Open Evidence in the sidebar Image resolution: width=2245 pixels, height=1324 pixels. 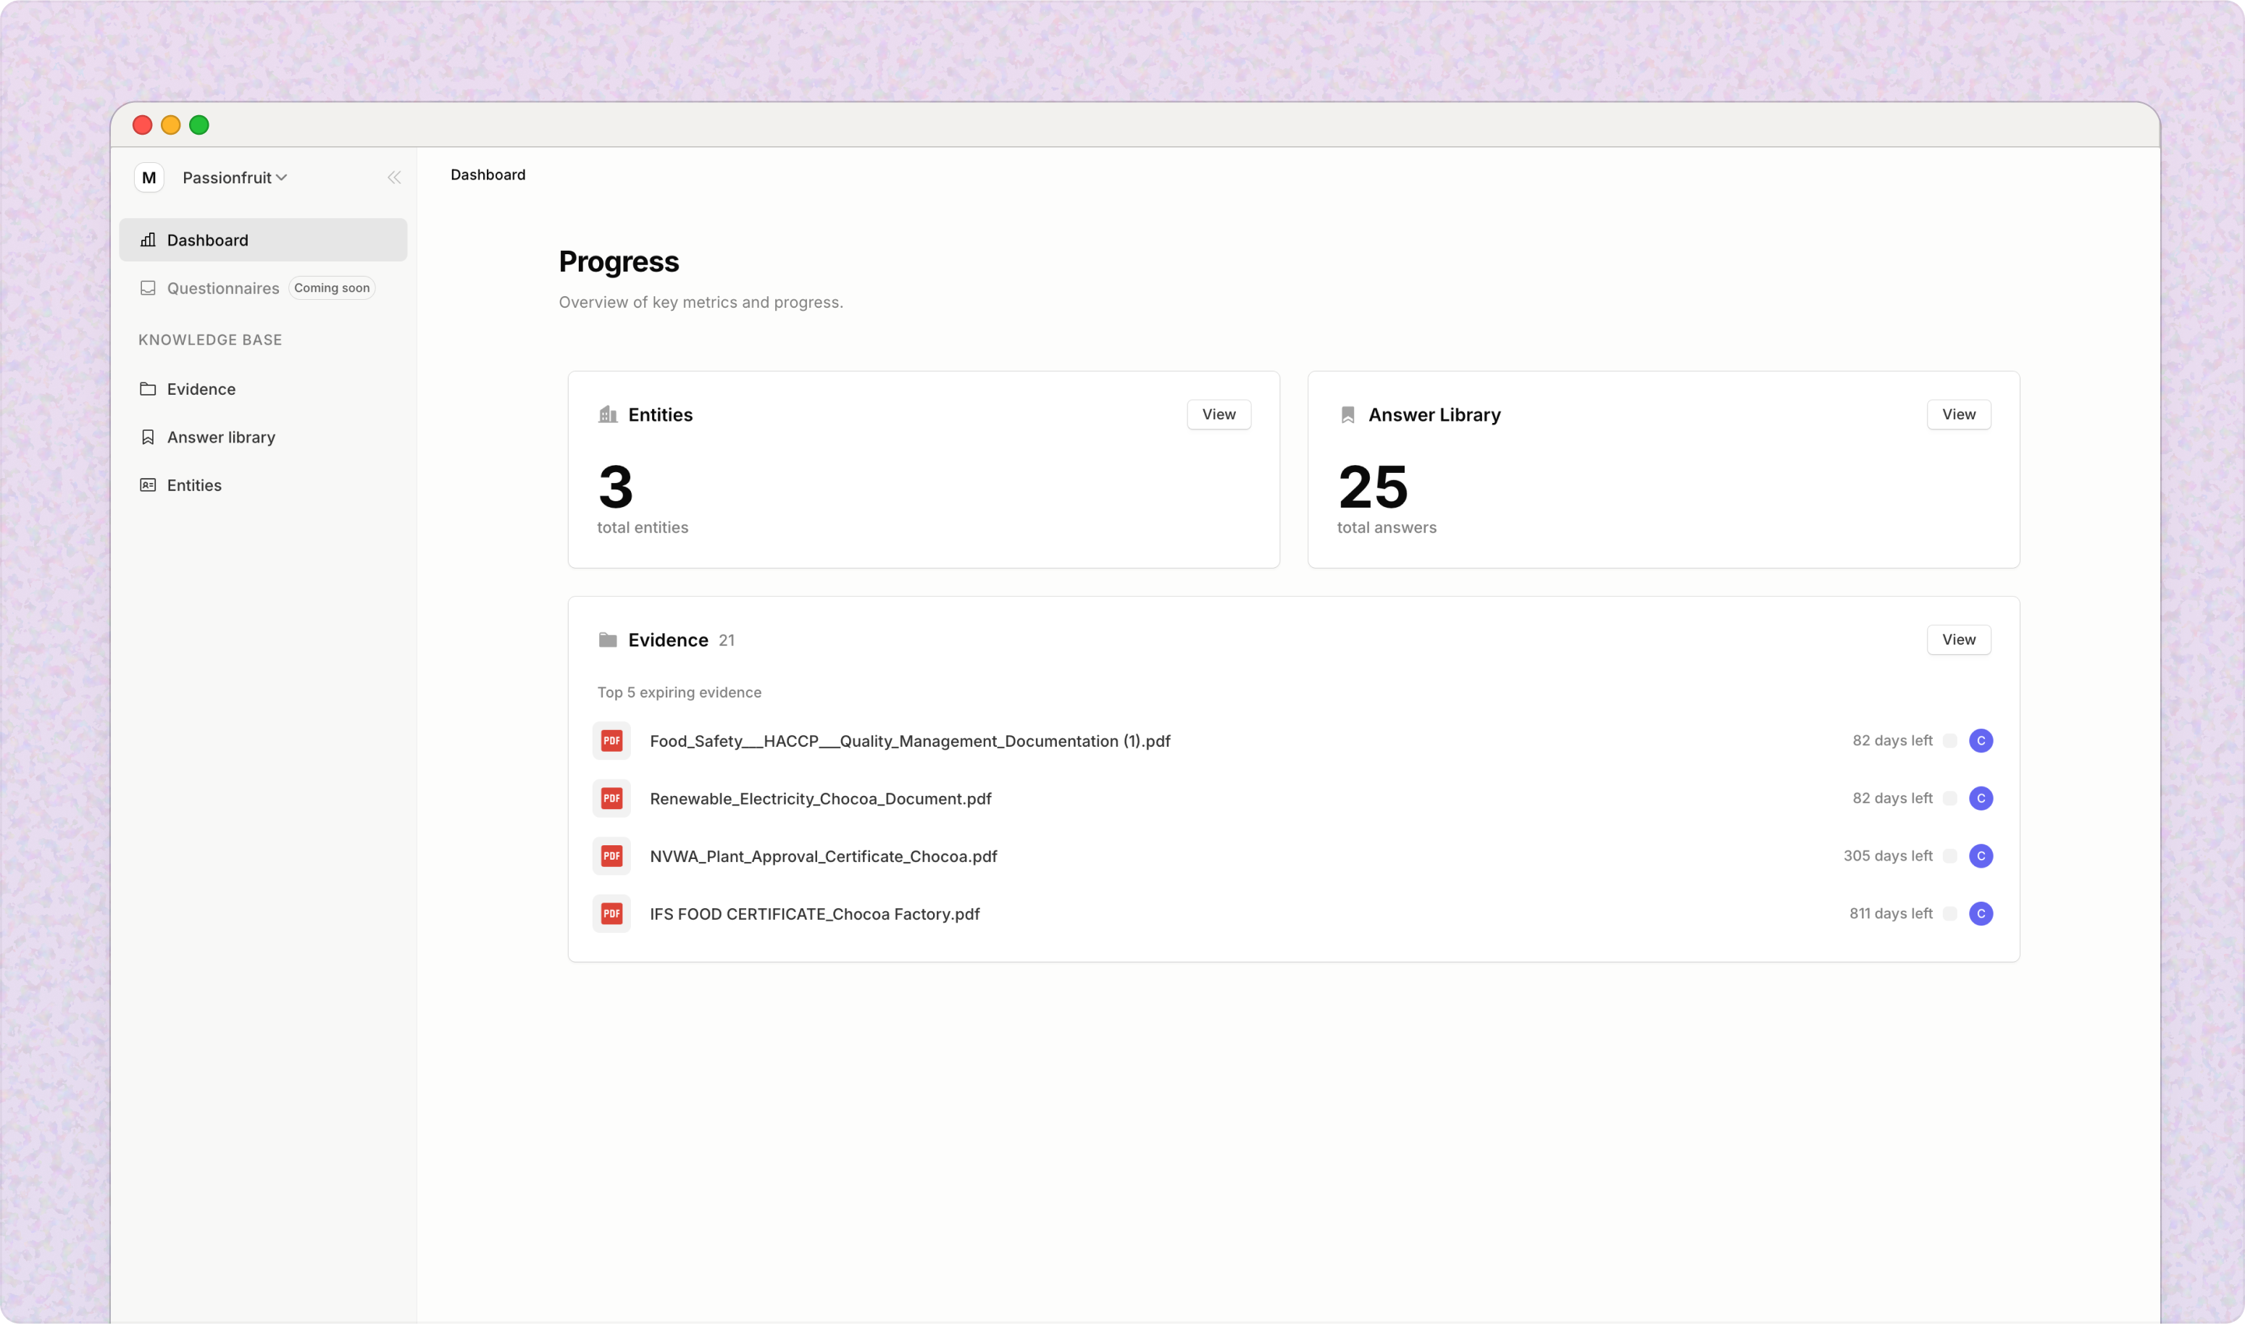click(x=201, y=389)
